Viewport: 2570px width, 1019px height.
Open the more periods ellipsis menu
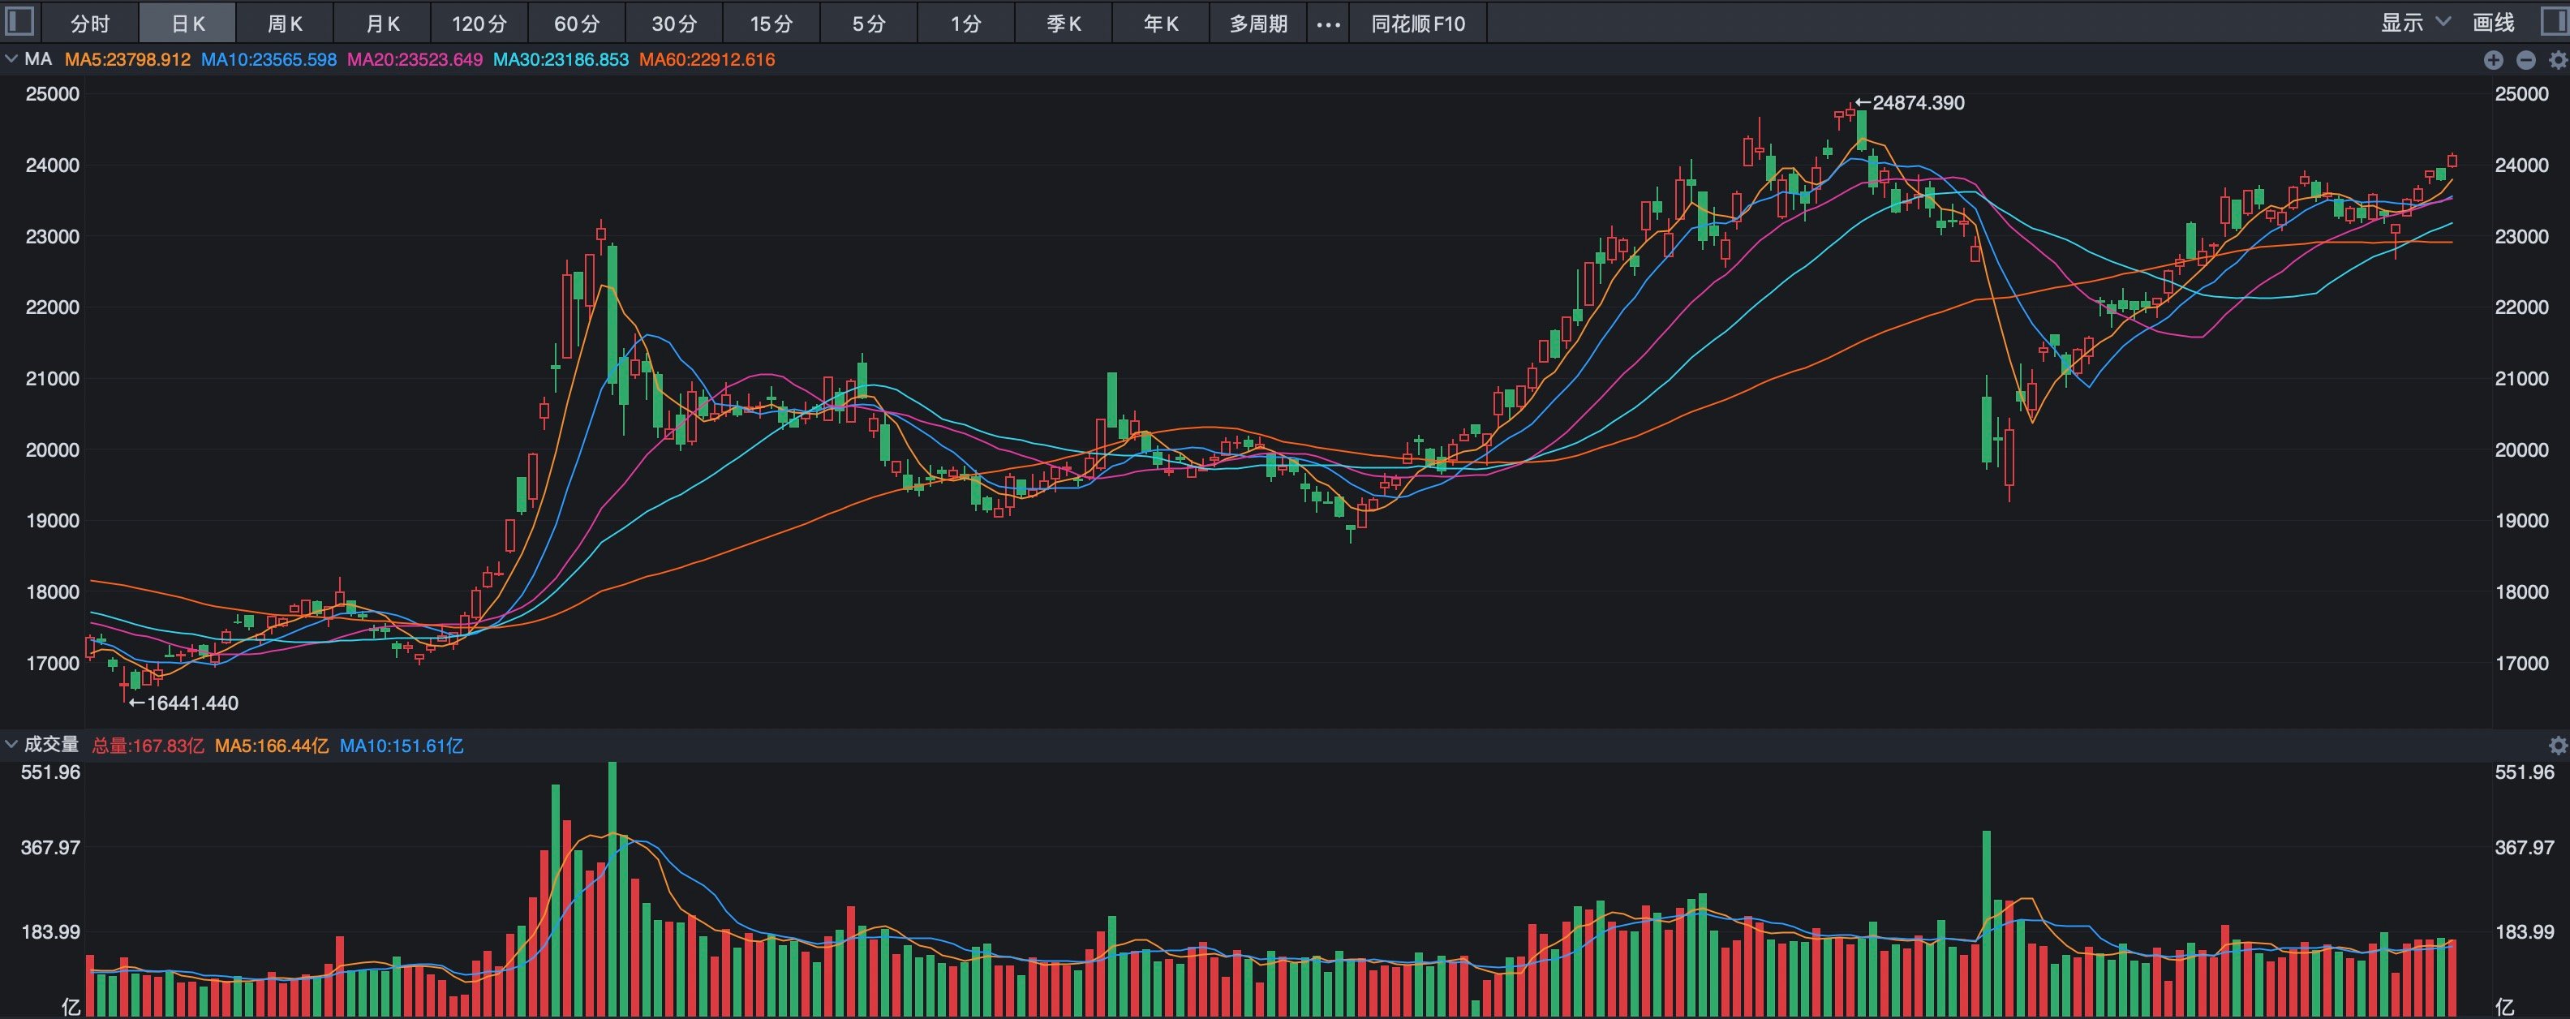[x=1329, y=24]
